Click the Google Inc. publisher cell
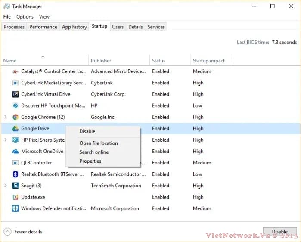 click(x=103, y=117)
